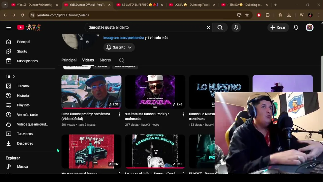This screenshot has height=182, width=323.
Task: Open Le Gusta El Delito thumbnail
Action: click(155, 151)
